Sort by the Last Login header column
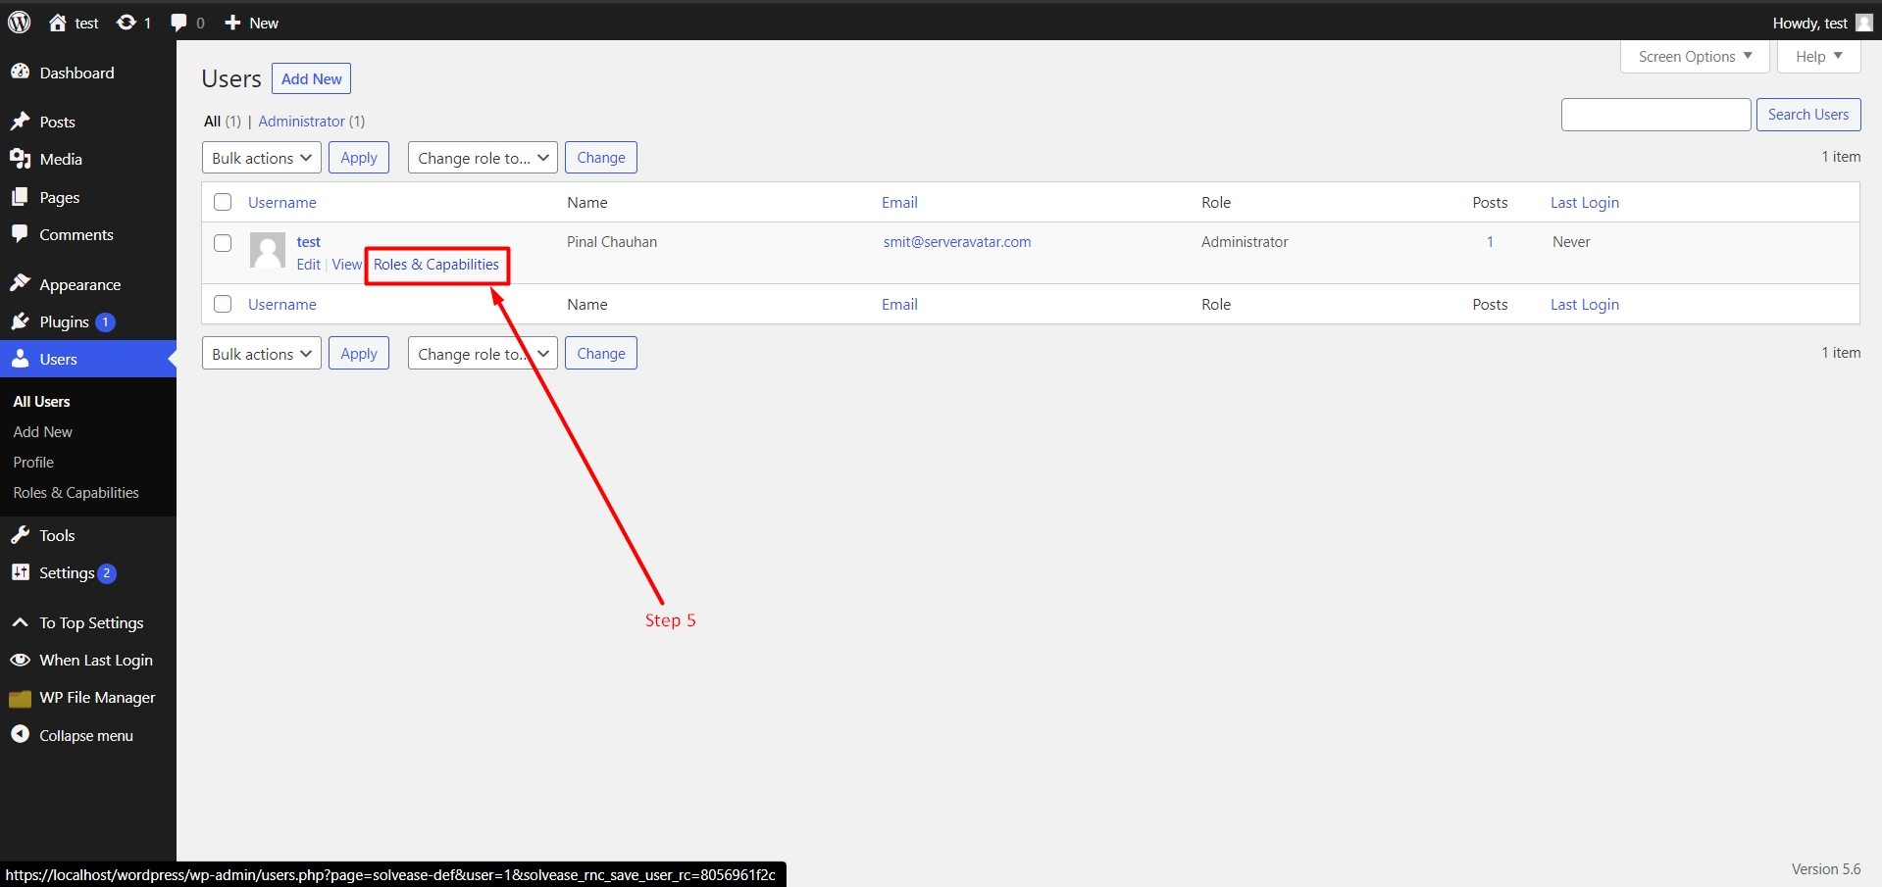Screen dimensions: 1882x887 point(1585,202)
